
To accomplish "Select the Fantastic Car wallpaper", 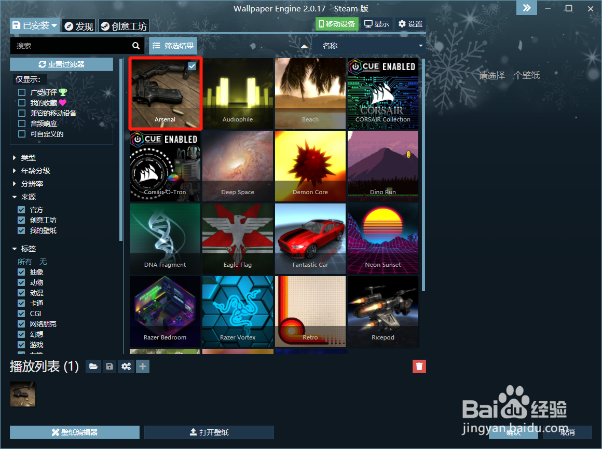I will pos(310,239).
